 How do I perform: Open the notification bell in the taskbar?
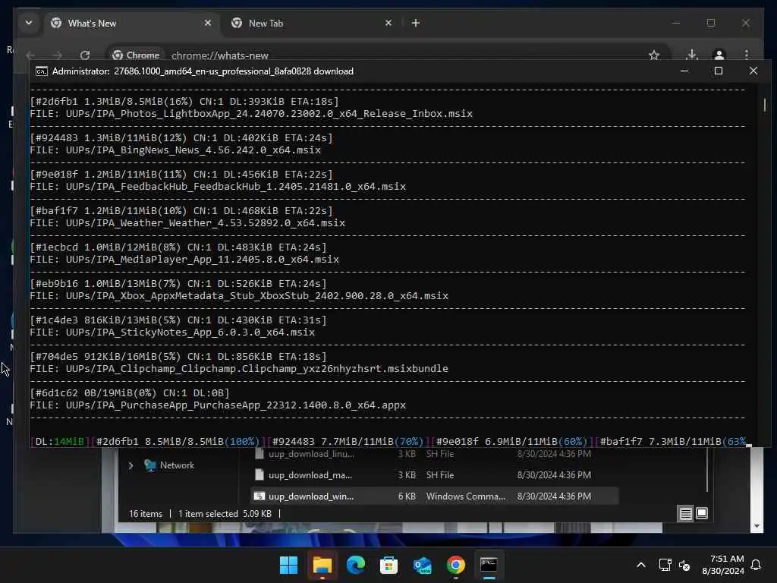[756, 565]
